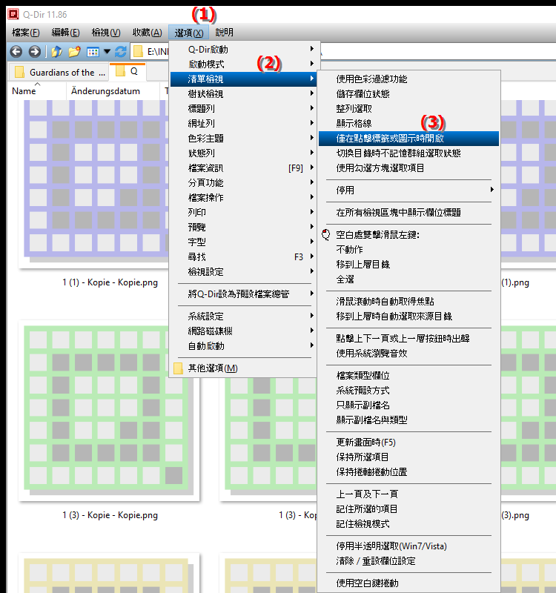Open the 字型 submenu
This screenshot has width=556, height=593.
tap(243, 242)
